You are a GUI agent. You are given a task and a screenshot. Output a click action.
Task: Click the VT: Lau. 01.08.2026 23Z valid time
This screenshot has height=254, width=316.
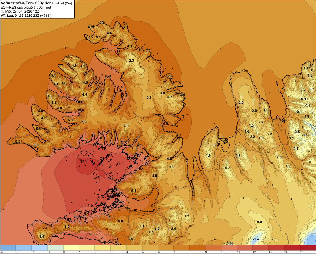tap(20, 15)
